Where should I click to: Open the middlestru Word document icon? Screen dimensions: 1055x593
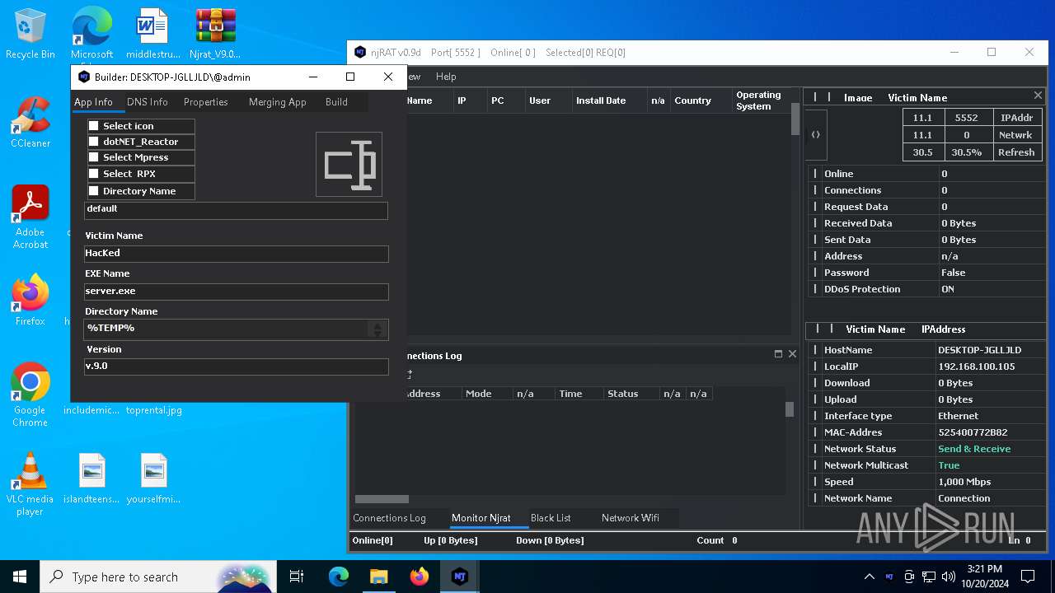153,35
